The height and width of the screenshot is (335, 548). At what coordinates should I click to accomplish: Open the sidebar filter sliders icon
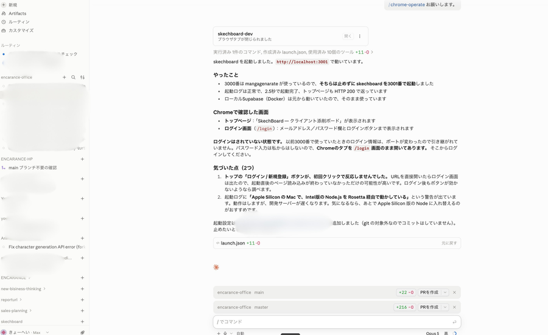(x=82, y=77)
